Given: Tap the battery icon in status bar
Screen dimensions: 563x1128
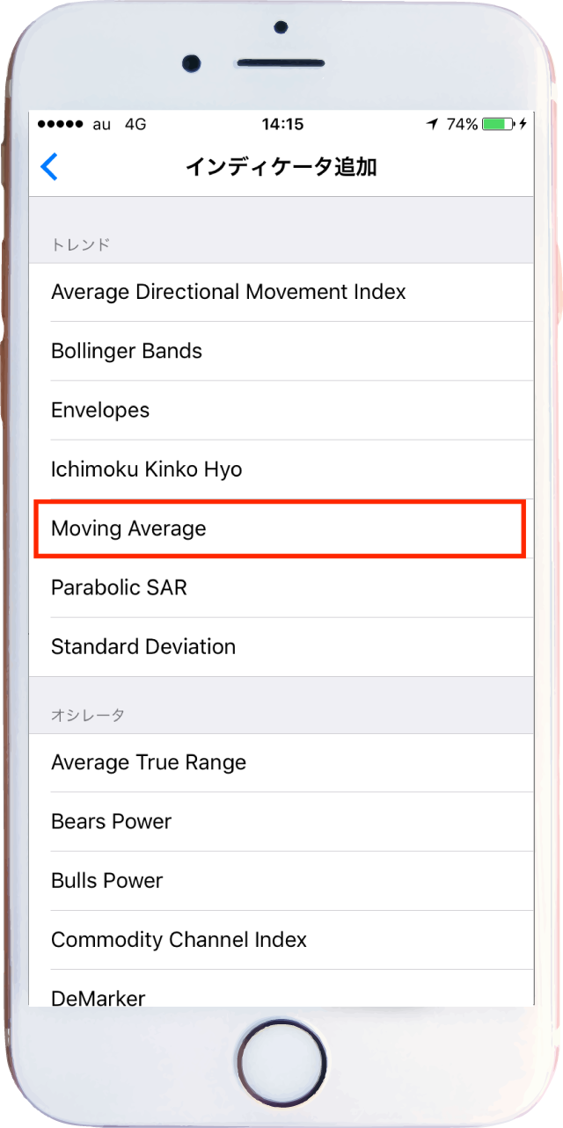Looking at the screenshot, I should pos(499,124).
